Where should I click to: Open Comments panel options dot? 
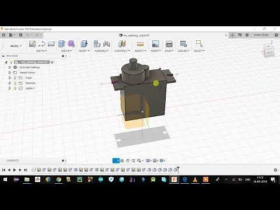pos(63,160)
